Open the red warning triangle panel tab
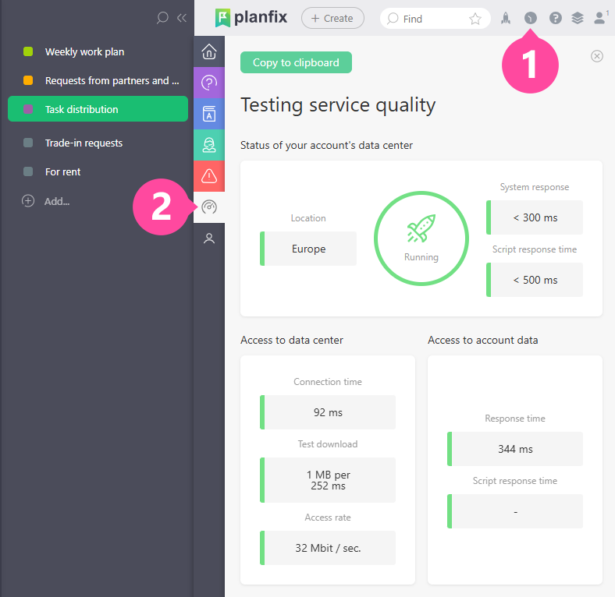The height and width of the screenshot is (597, 615). click(x=209, y=176)
